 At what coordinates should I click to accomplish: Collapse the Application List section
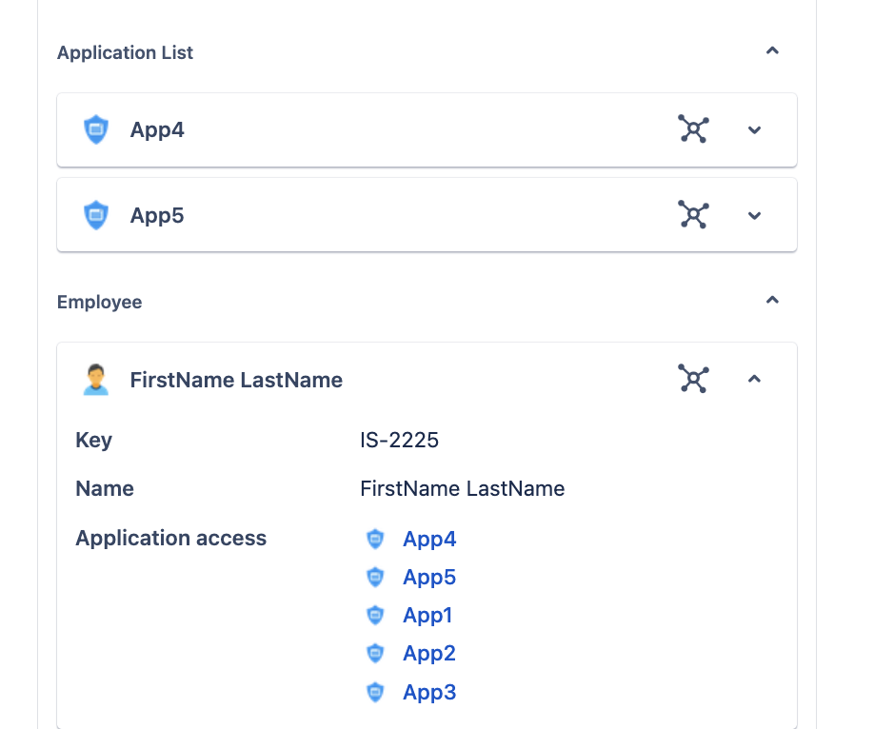tap(772, 51)
